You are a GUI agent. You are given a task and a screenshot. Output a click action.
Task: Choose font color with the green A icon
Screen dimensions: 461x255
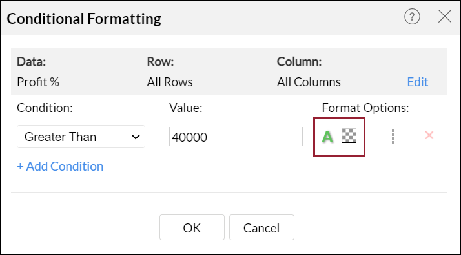pyautogui.click(x=327, y=137)
